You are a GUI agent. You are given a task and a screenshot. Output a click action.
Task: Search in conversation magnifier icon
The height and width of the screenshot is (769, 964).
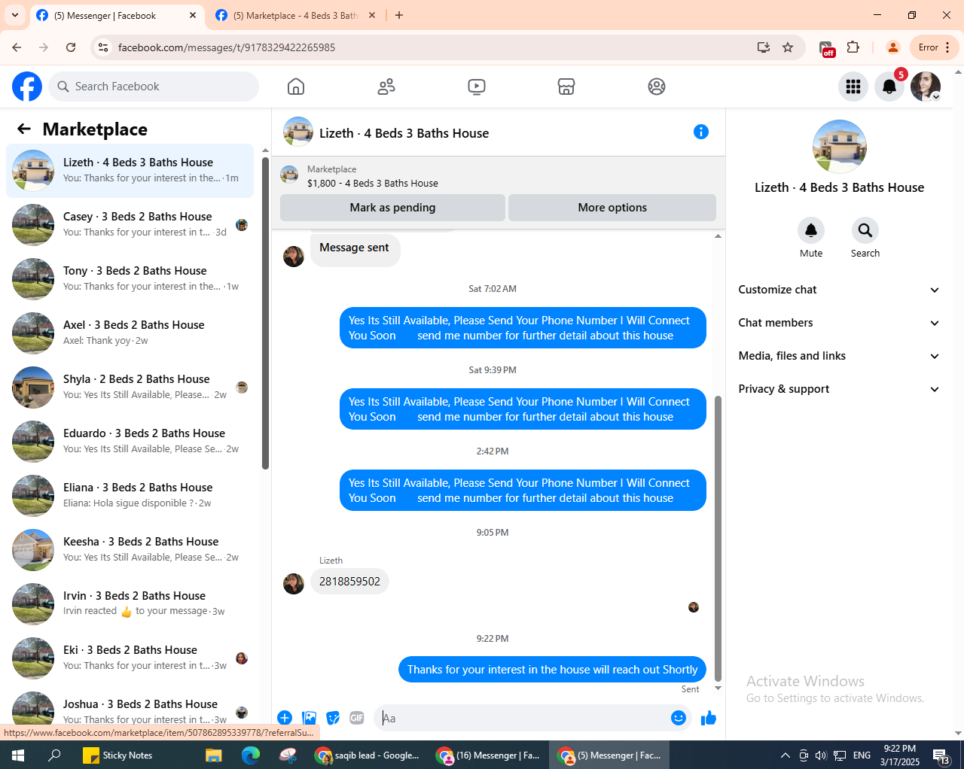click(x=865, y=230)
